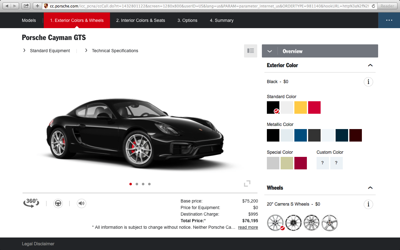Click the browser address bar URL
Viewport: 400px width, 250px height.
click(x=209, y=6)
